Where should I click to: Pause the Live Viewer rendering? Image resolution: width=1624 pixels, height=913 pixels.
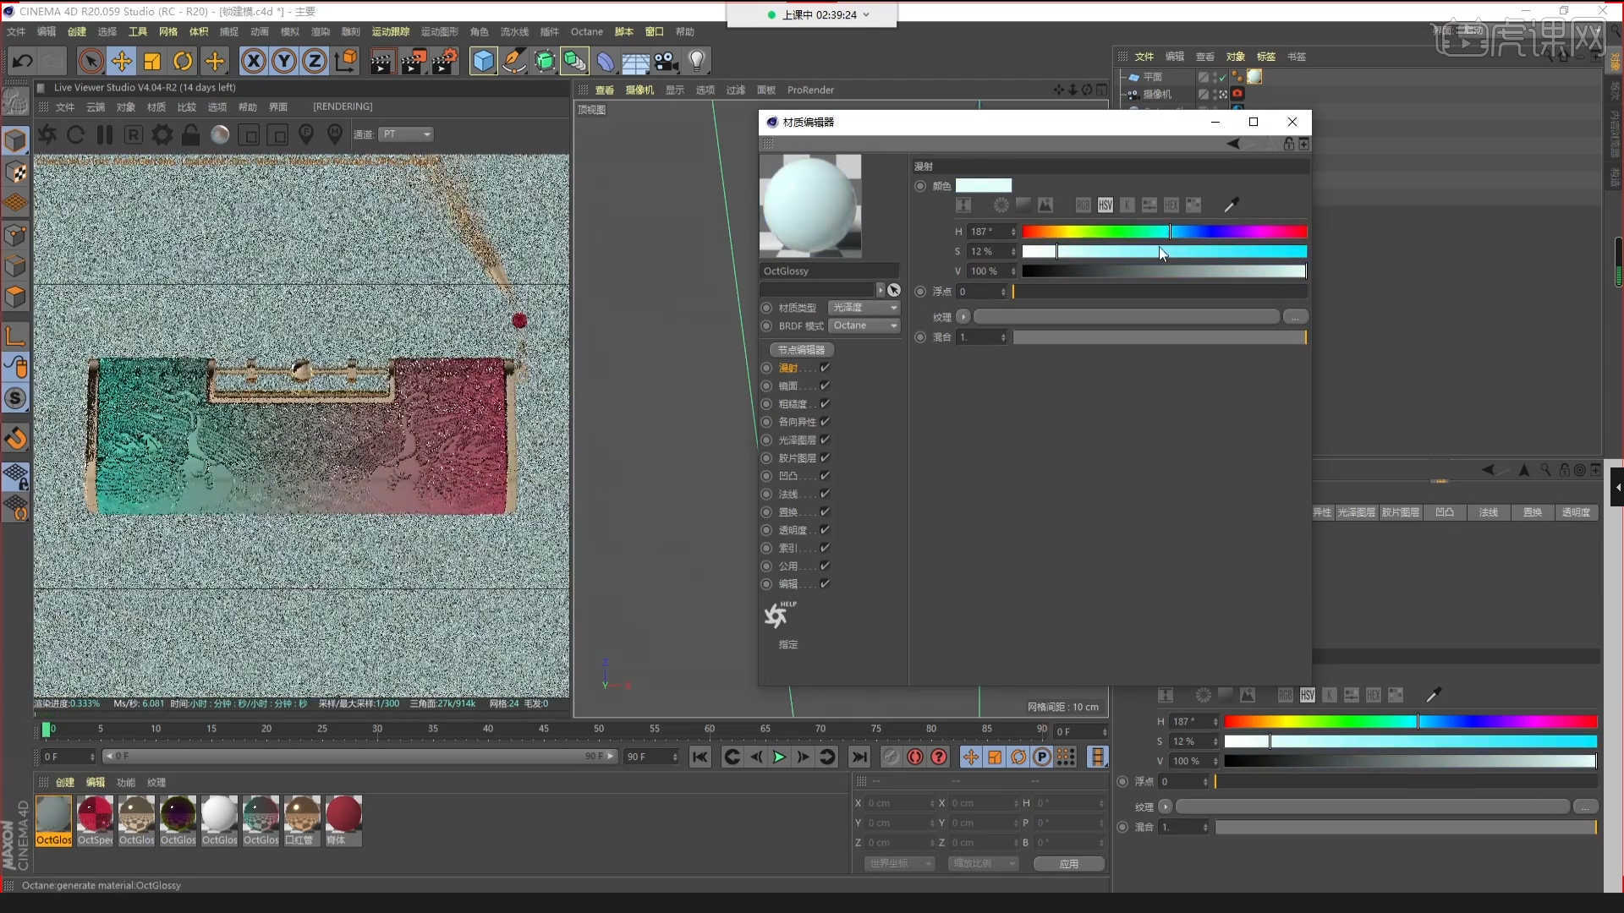coord(105,134)
